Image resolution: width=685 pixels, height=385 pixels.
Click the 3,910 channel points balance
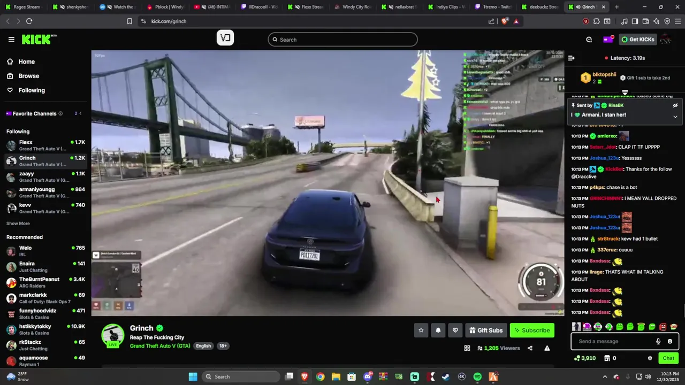(584, 358)
